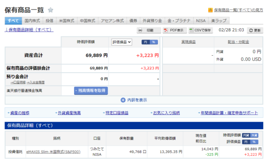Screen dimensions: 270x163
Task: Switch to the 米国株式 tab
Action: click(67, 21)
